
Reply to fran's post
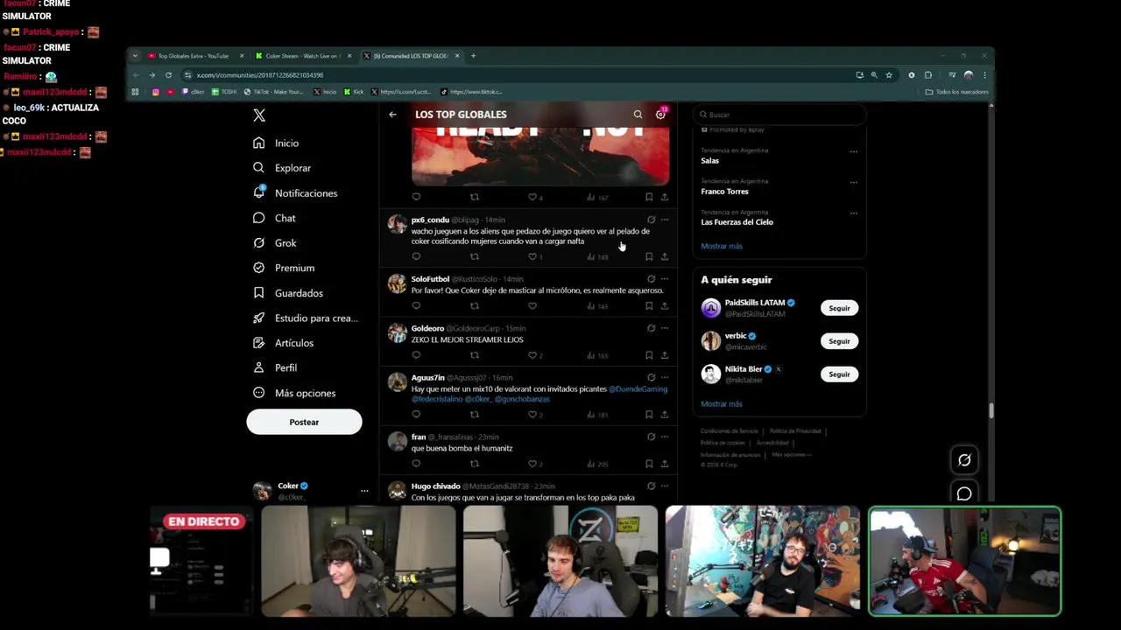pos(416,464)
